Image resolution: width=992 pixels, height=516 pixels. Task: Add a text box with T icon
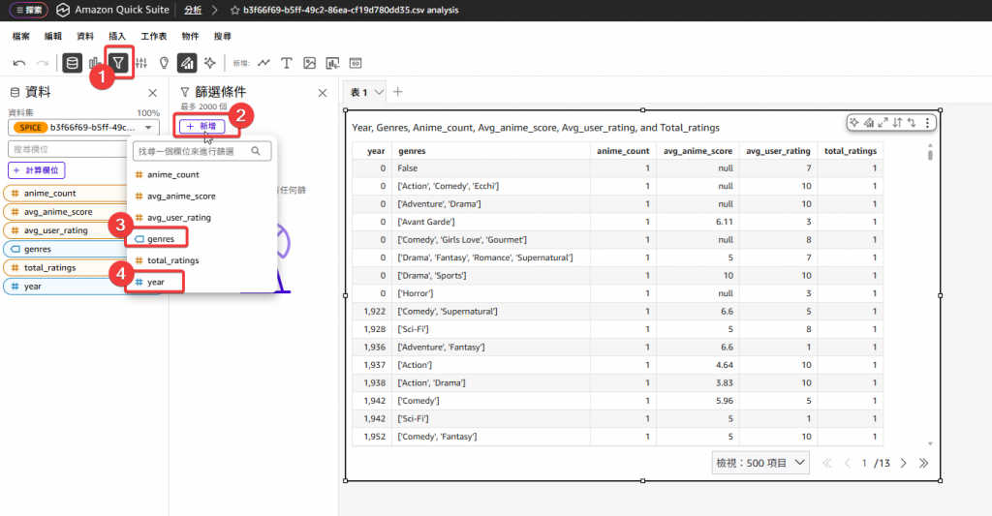[287, 63]
